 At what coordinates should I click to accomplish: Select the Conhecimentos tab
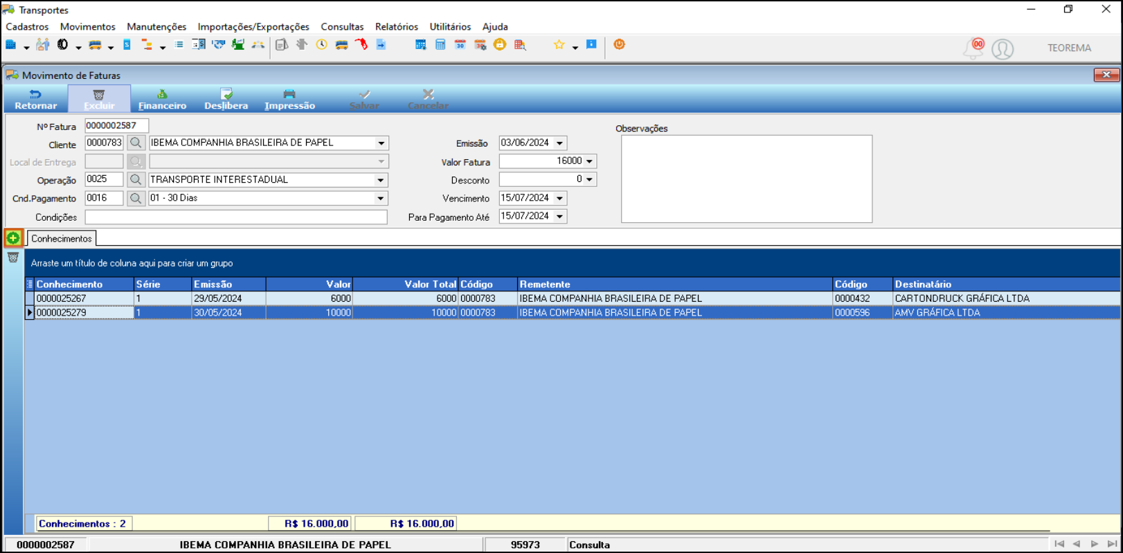click(62, 238)
